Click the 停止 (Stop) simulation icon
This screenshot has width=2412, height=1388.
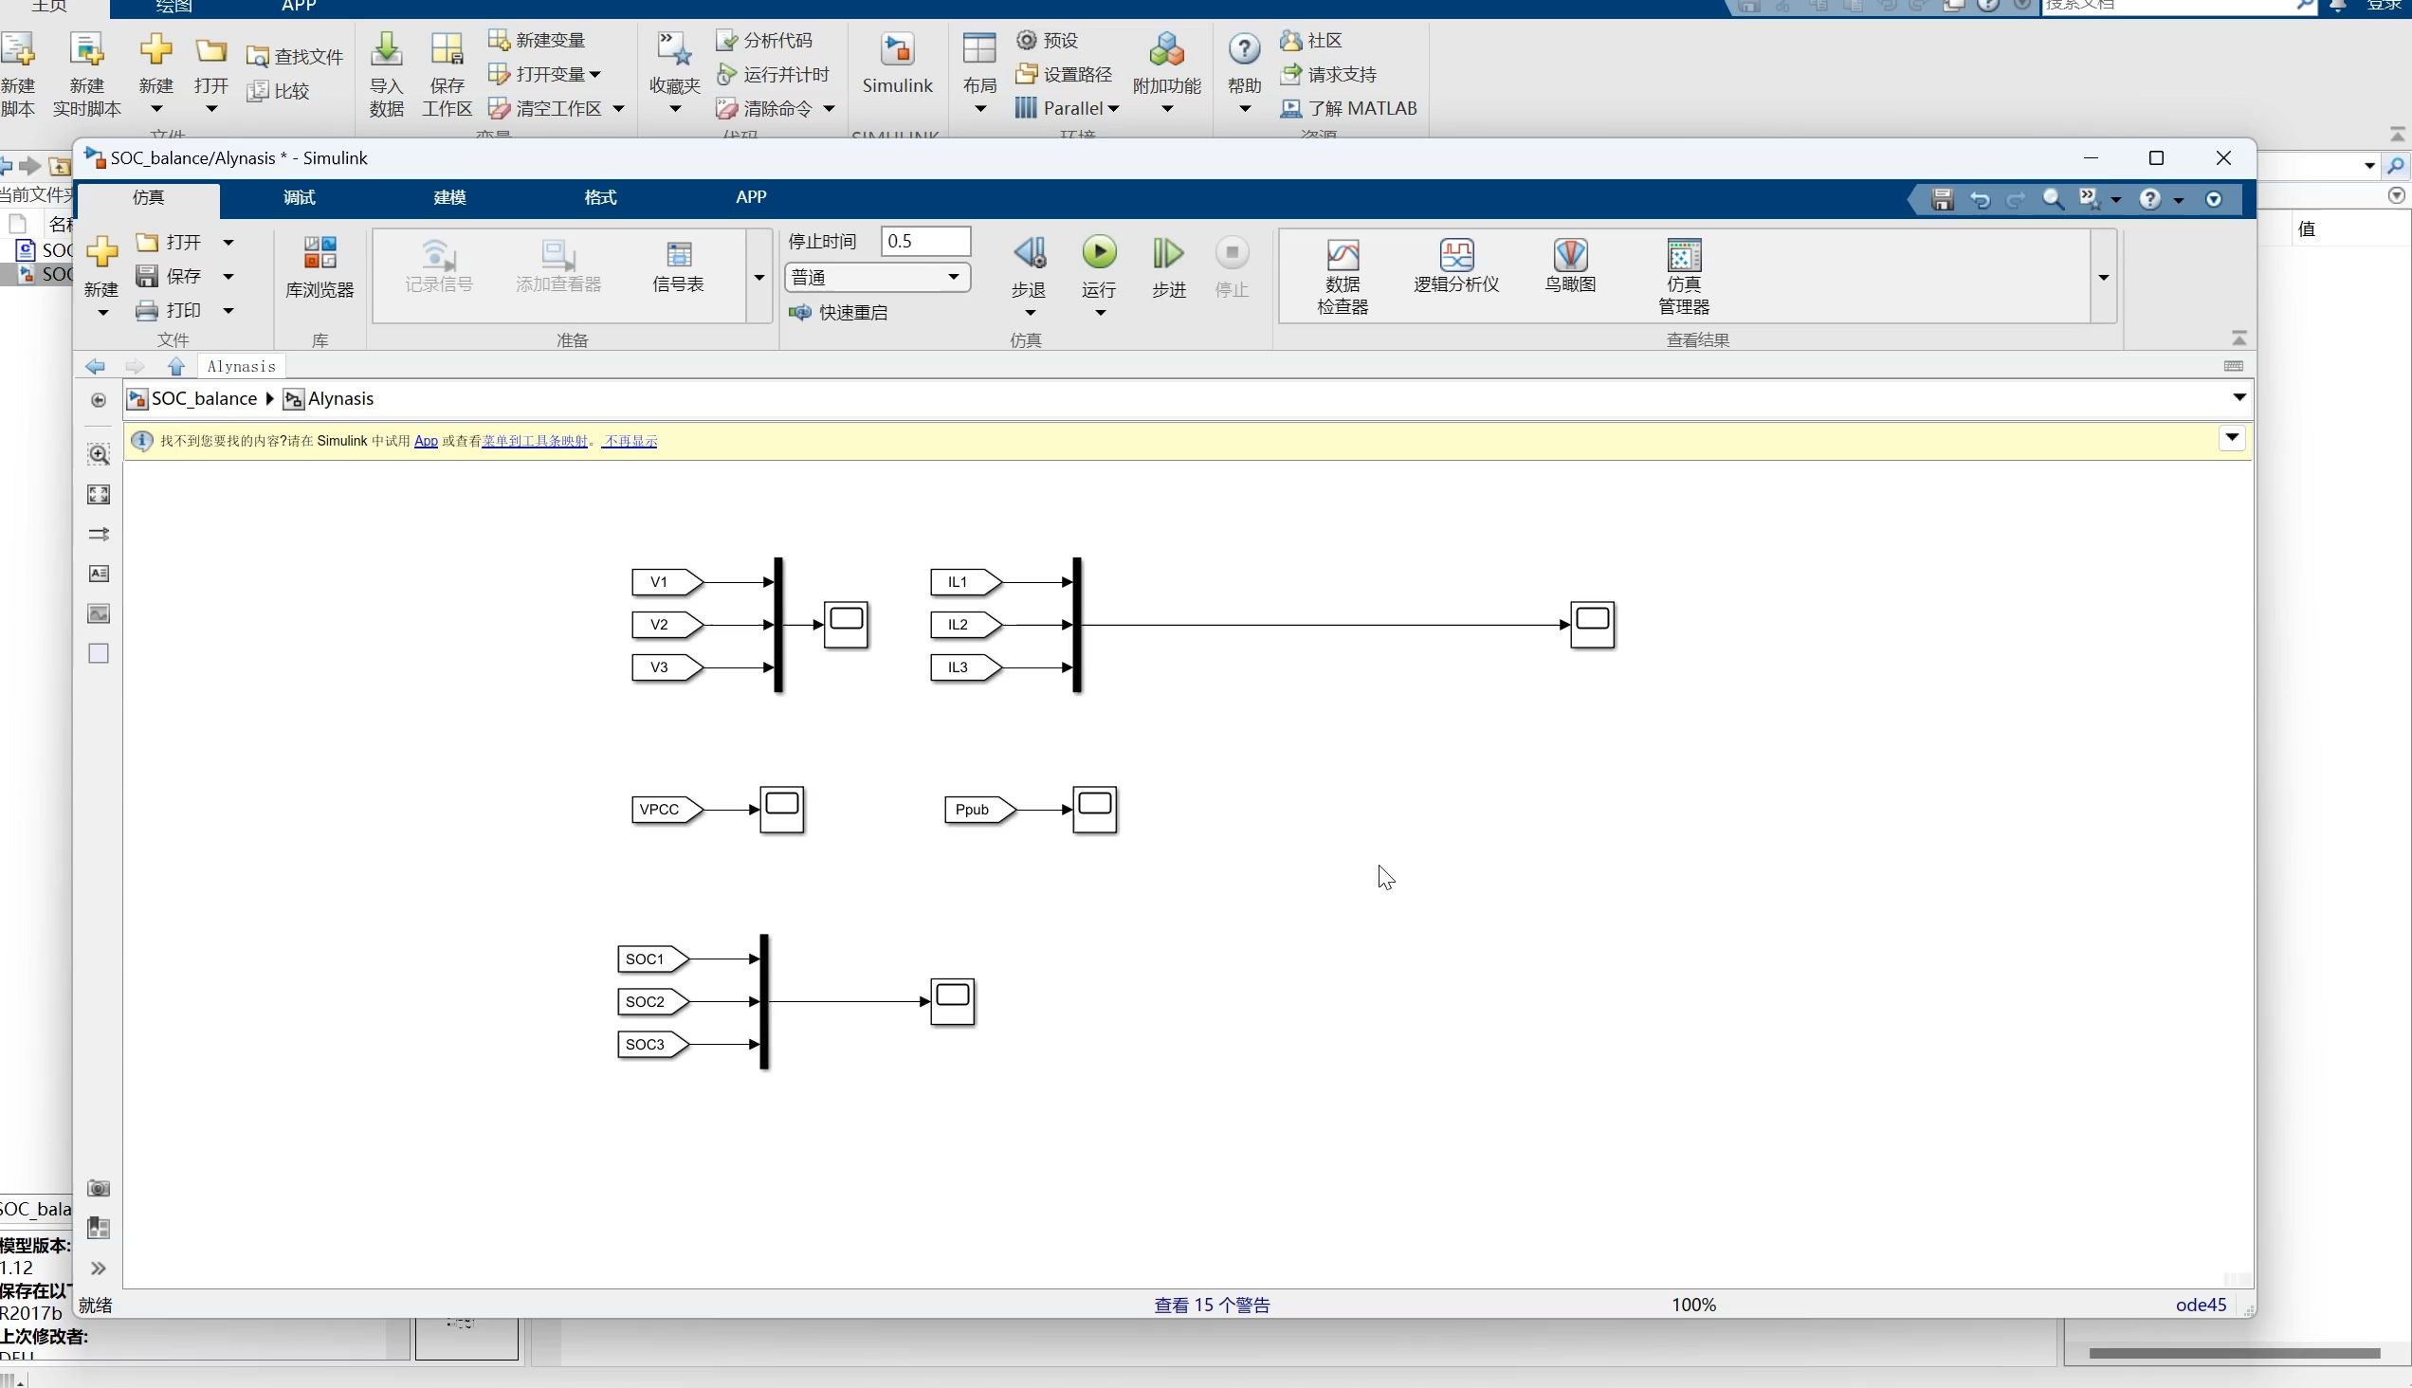(1231, 252)
